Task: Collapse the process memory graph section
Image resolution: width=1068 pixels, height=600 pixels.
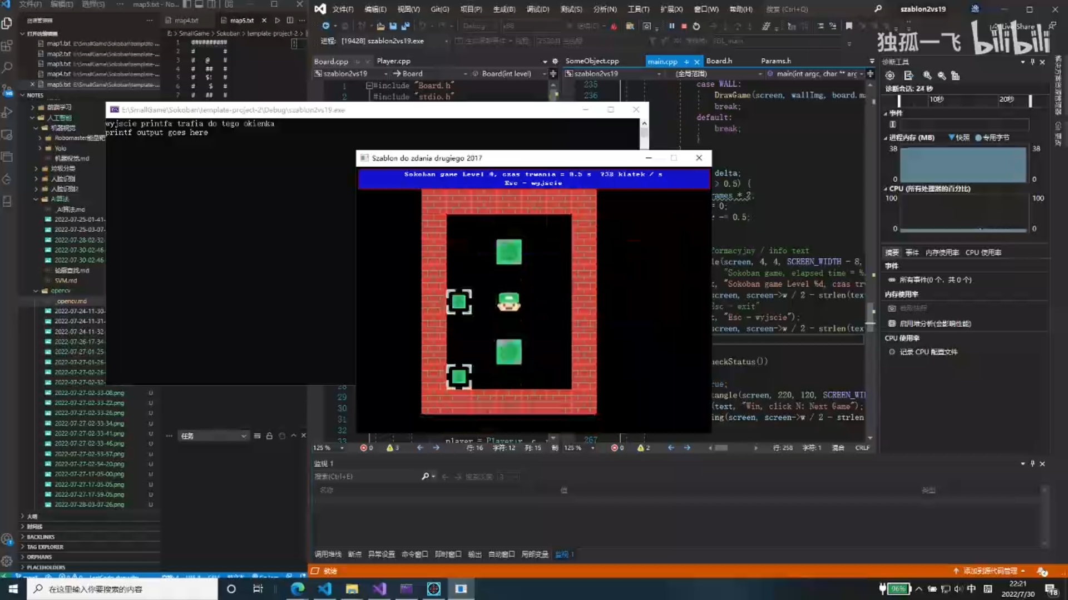Action: (x=886, y=138)
